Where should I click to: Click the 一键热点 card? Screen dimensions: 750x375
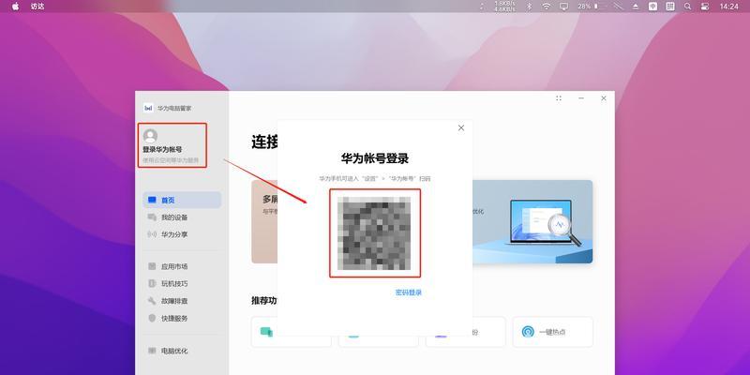pos(552,332)
